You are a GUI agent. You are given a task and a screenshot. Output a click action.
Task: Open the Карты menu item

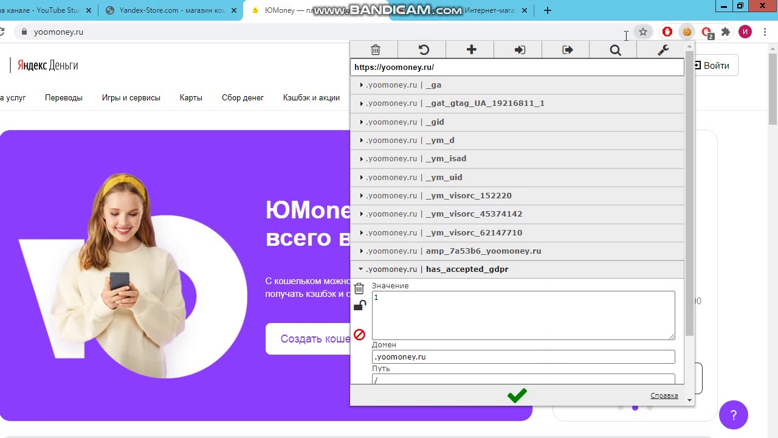pos(191,98)
